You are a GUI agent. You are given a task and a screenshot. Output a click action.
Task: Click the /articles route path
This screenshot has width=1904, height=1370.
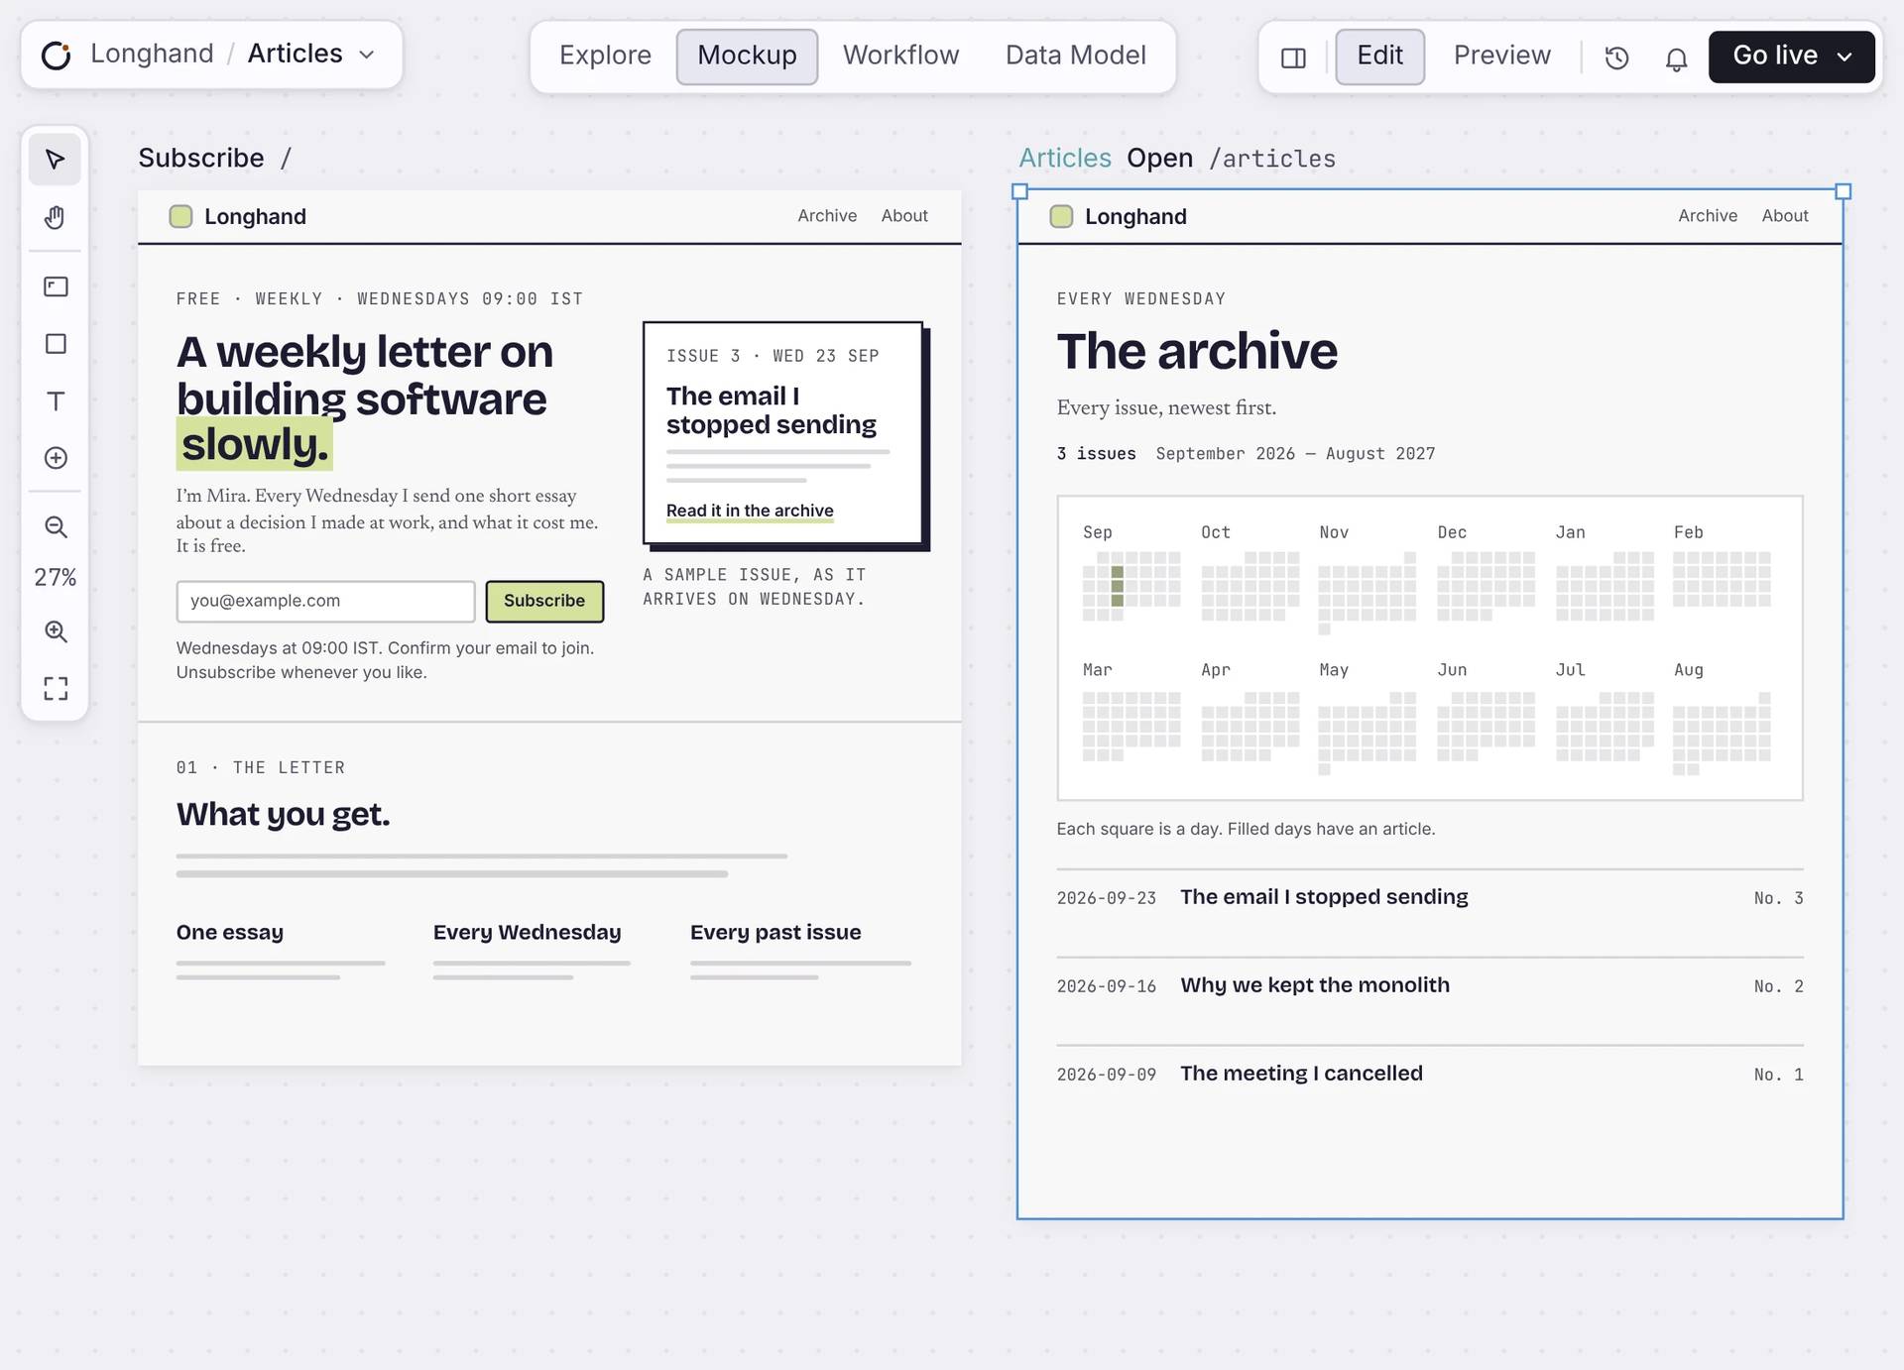tap(1272, 159)
